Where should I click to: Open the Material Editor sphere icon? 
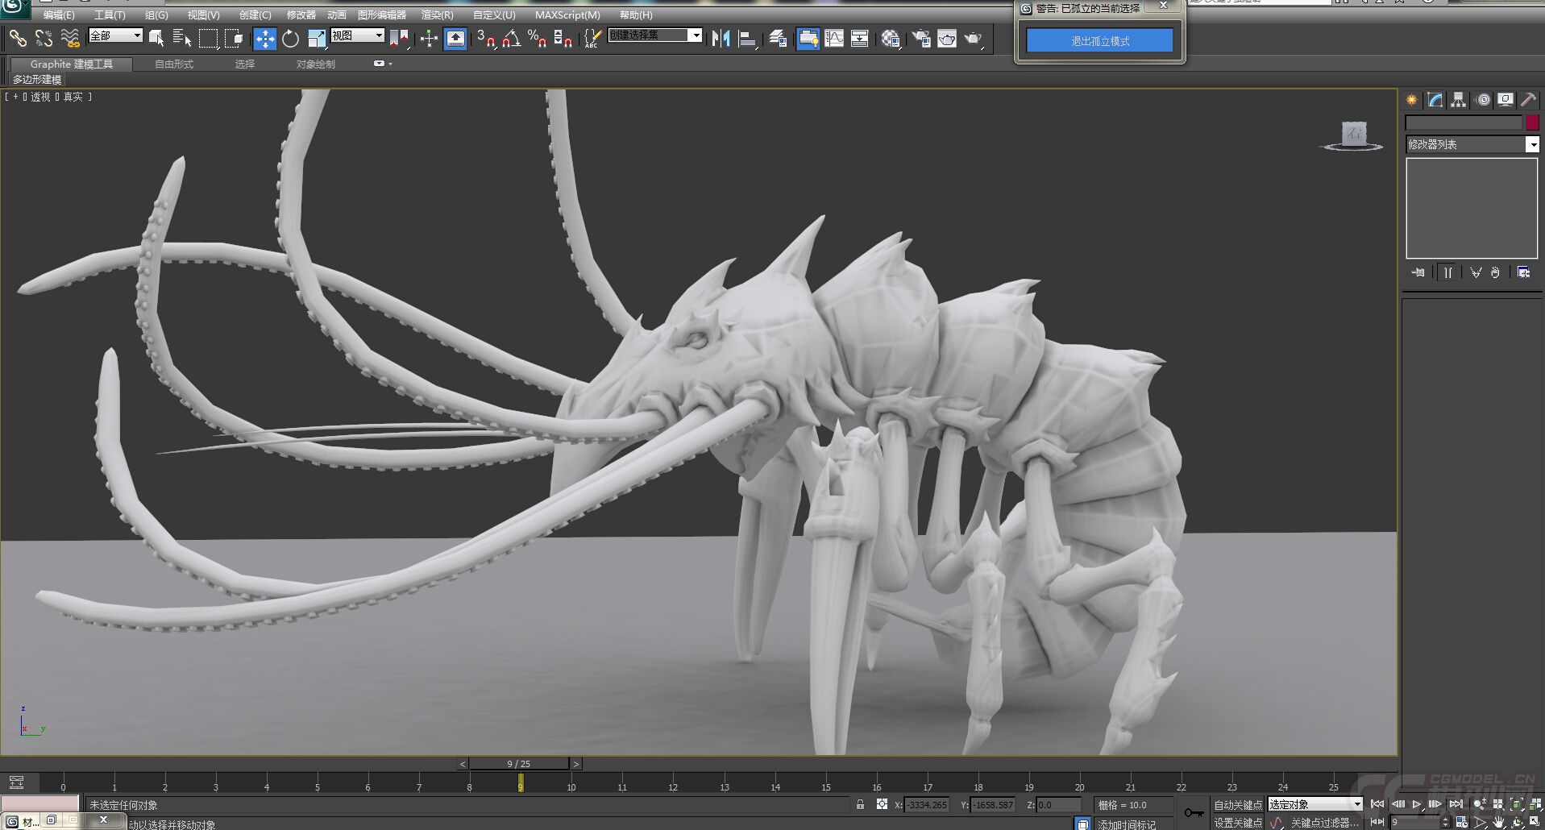coord(891,38)
